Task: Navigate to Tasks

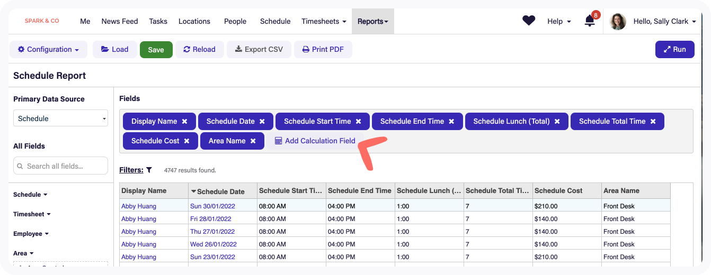Action: [x=158, y=21]
